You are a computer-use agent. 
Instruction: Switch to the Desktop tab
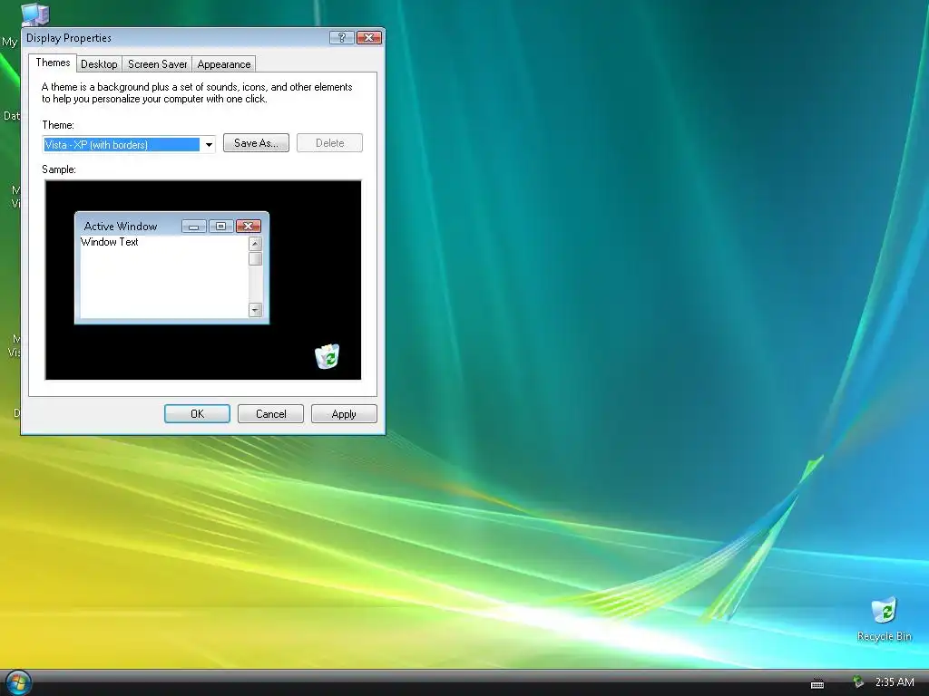[x=99, y=64]
